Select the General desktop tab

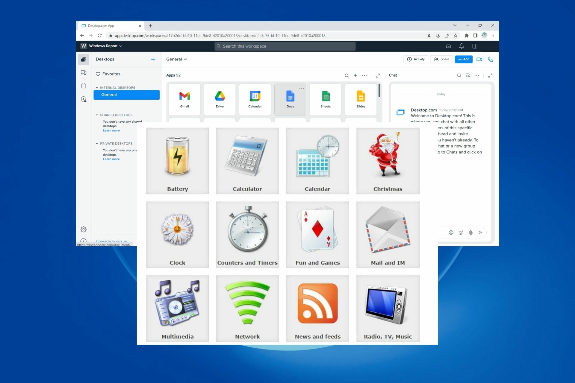126,95
